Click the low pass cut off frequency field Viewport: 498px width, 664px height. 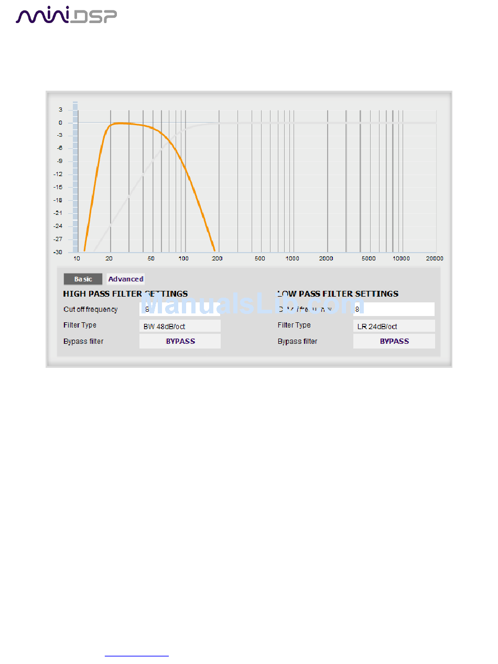394,309
